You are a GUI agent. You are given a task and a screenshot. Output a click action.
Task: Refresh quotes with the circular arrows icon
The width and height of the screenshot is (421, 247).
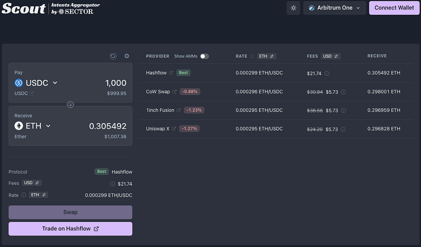point(113,56)
